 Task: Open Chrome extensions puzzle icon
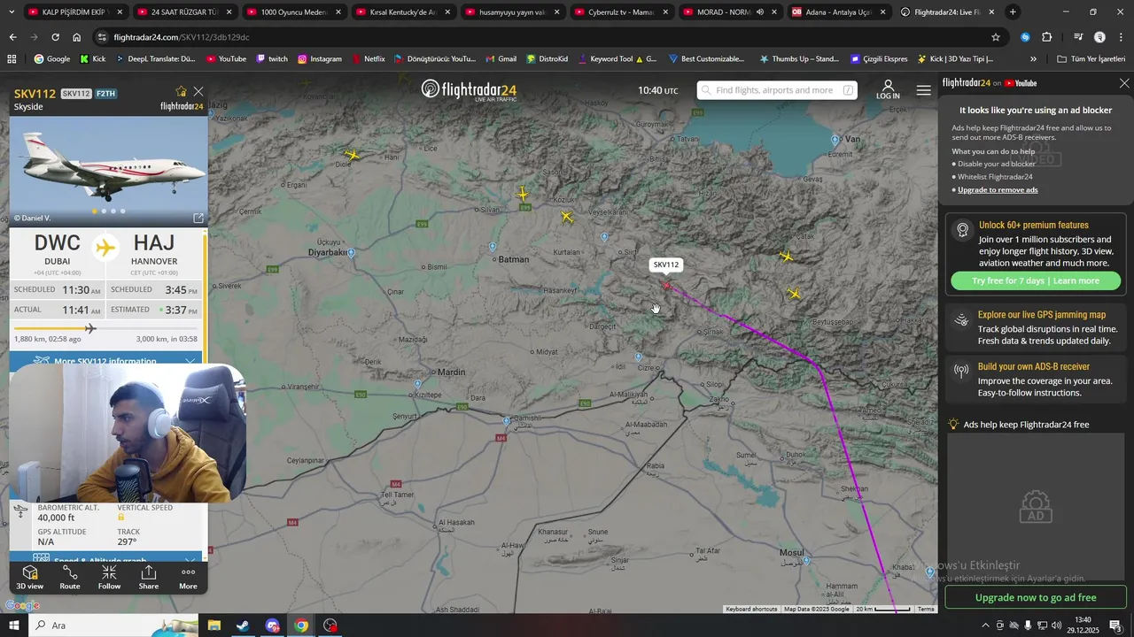coord(1046,37)
